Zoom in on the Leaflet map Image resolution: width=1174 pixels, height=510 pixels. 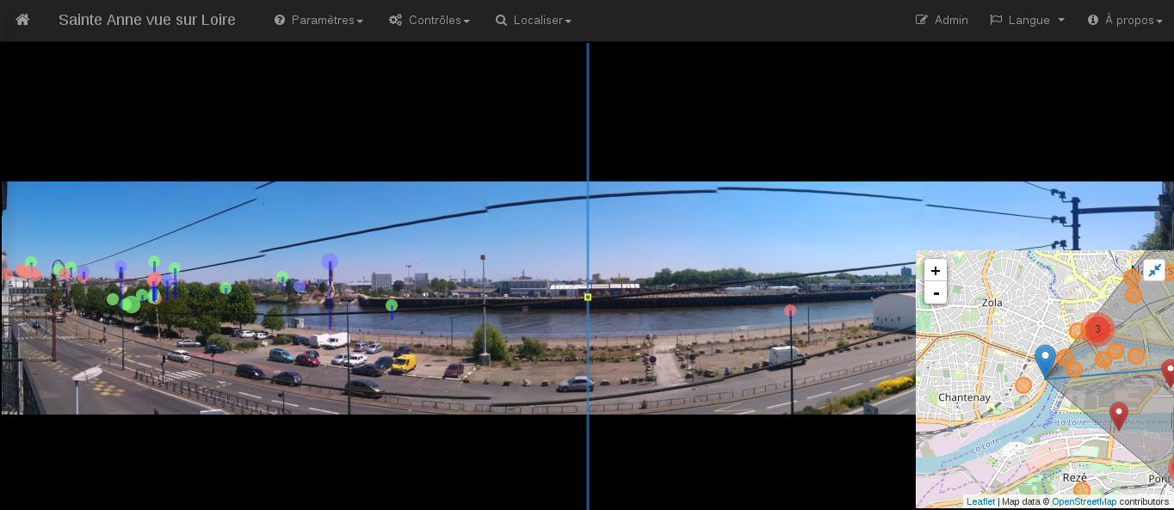point(936,271)
